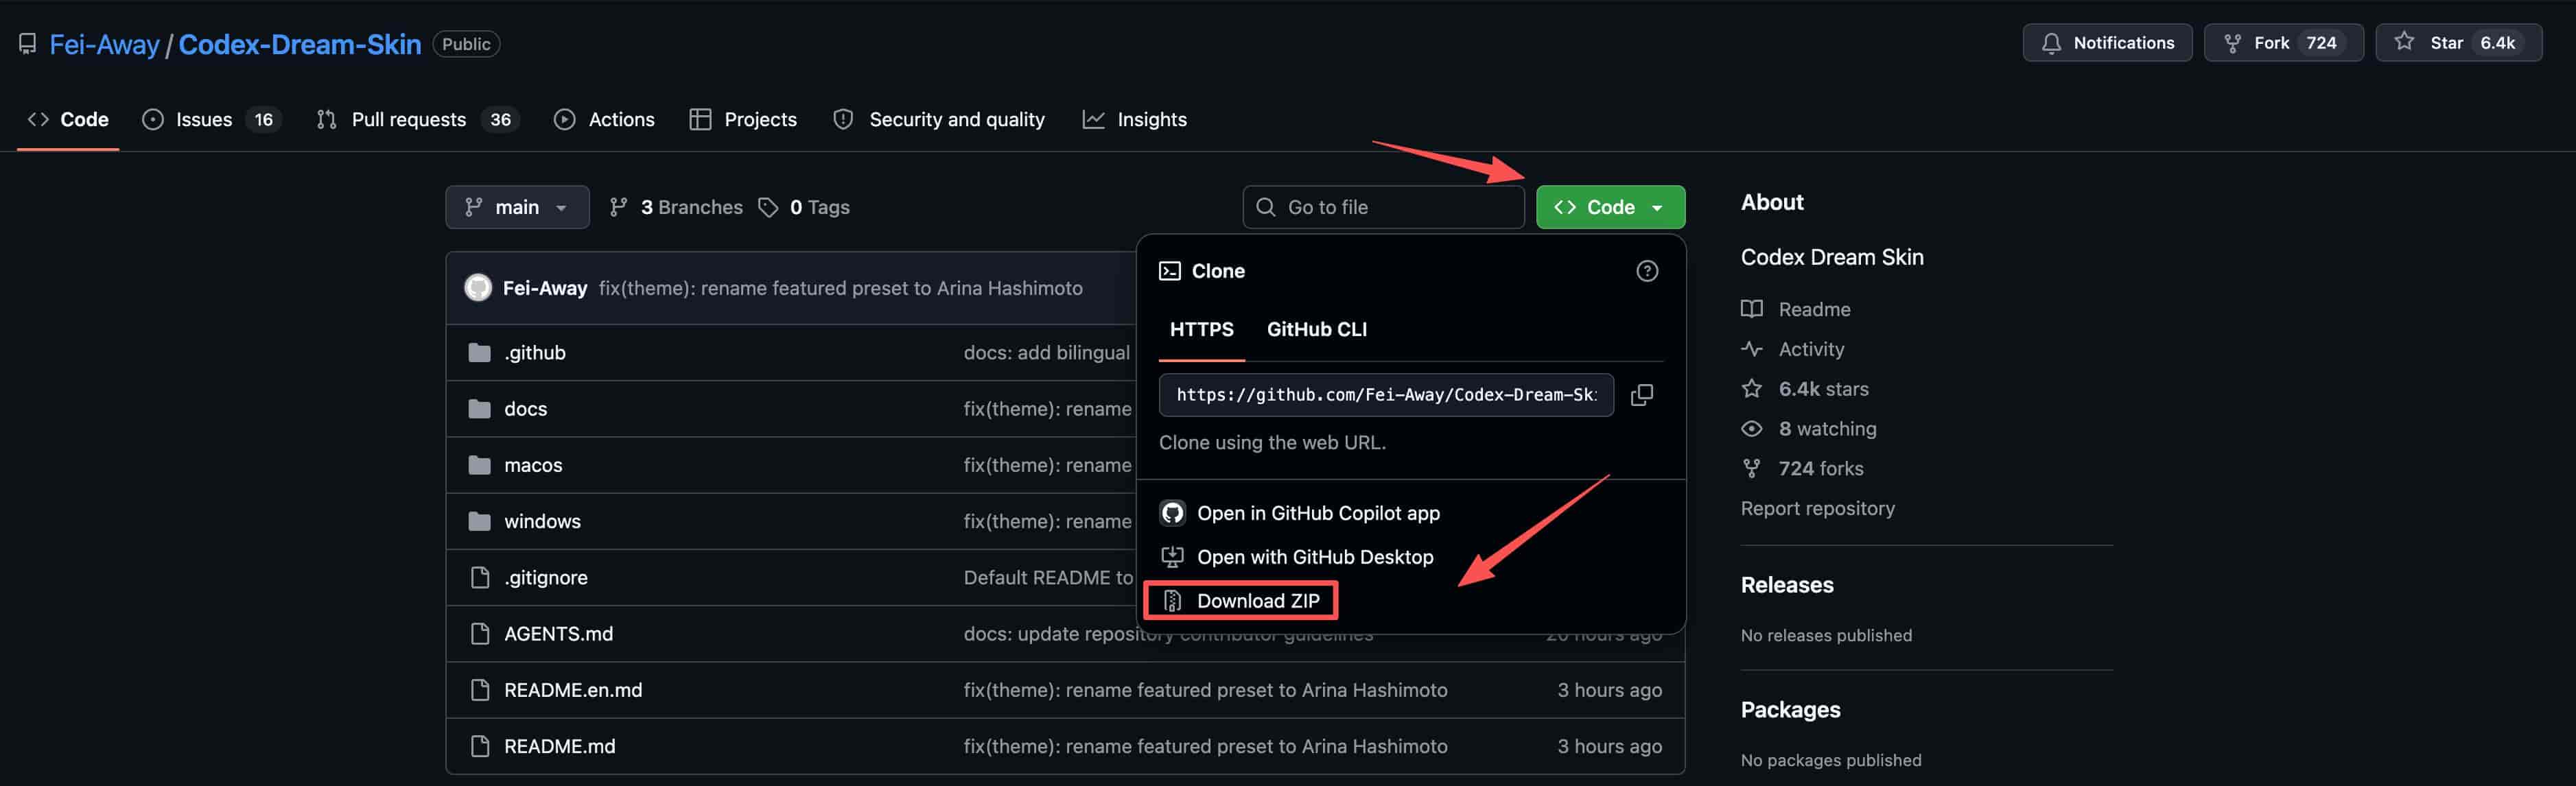Click the docs folder icon
Viewport: 2576px width, 786px height.
[x=480, y=409]
